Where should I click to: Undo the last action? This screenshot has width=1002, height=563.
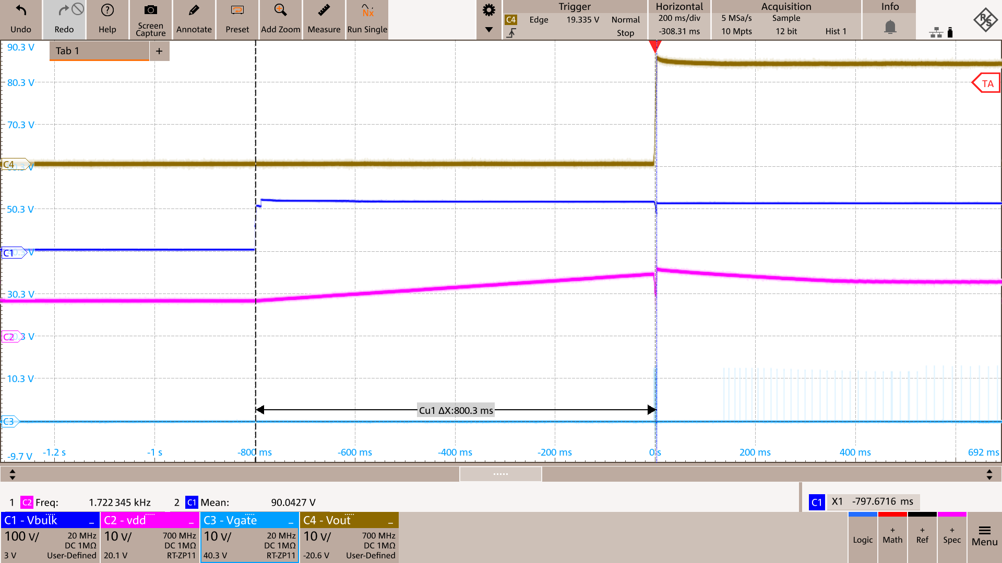coord(21,20)
